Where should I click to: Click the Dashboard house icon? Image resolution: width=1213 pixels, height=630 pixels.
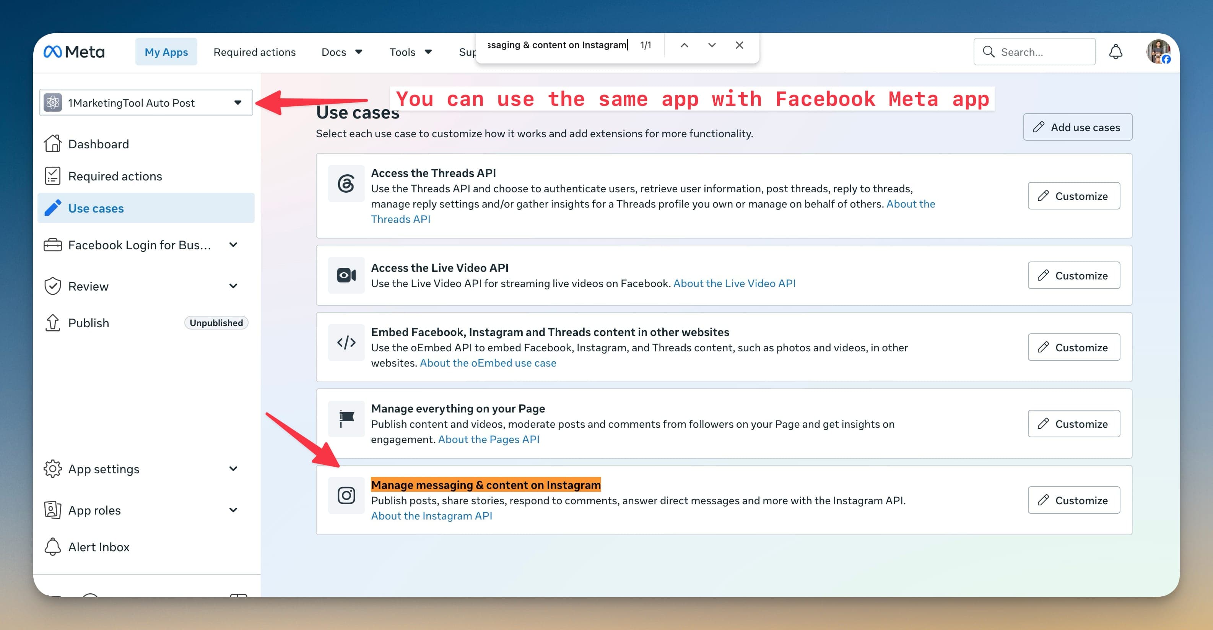[53, 144]
